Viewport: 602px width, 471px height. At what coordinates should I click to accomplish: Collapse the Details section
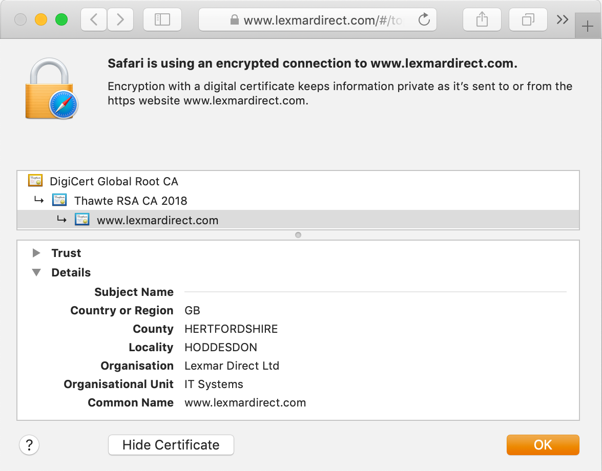(x=36, y=272)
